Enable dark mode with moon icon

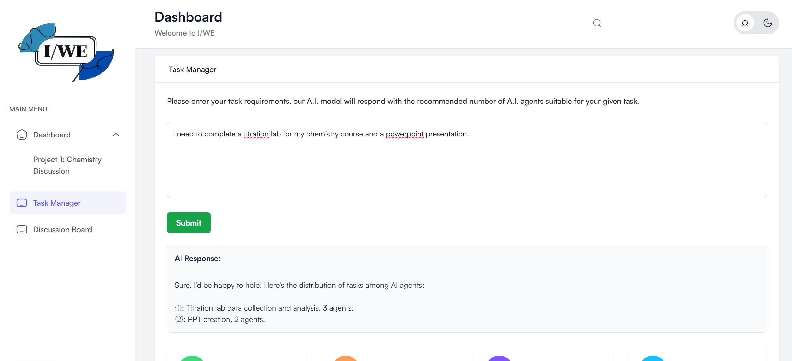point(768,23)
